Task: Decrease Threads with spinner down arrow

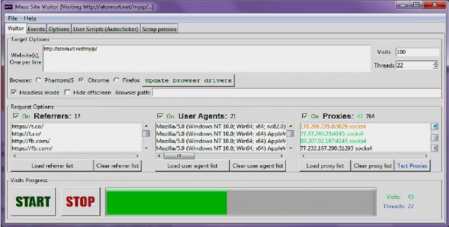Action: (436, 67)
